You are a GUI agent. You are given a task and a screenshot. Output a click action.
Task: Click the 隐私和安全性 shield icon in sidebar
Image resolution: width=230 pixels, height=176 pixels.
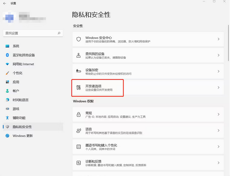(7, 127)
